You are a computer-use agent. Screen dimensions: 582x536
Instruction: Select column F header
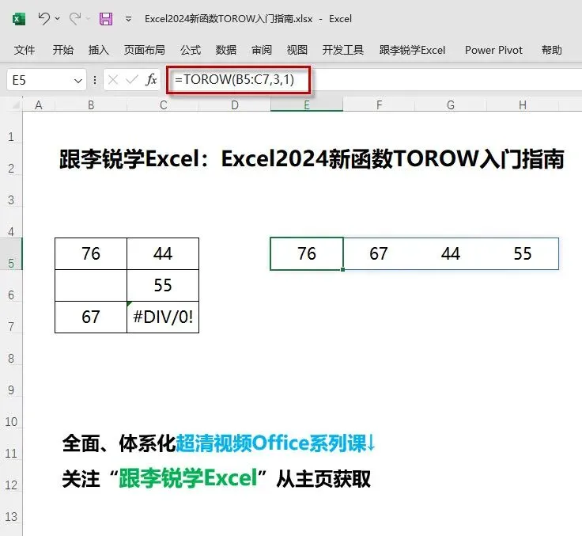379,105
